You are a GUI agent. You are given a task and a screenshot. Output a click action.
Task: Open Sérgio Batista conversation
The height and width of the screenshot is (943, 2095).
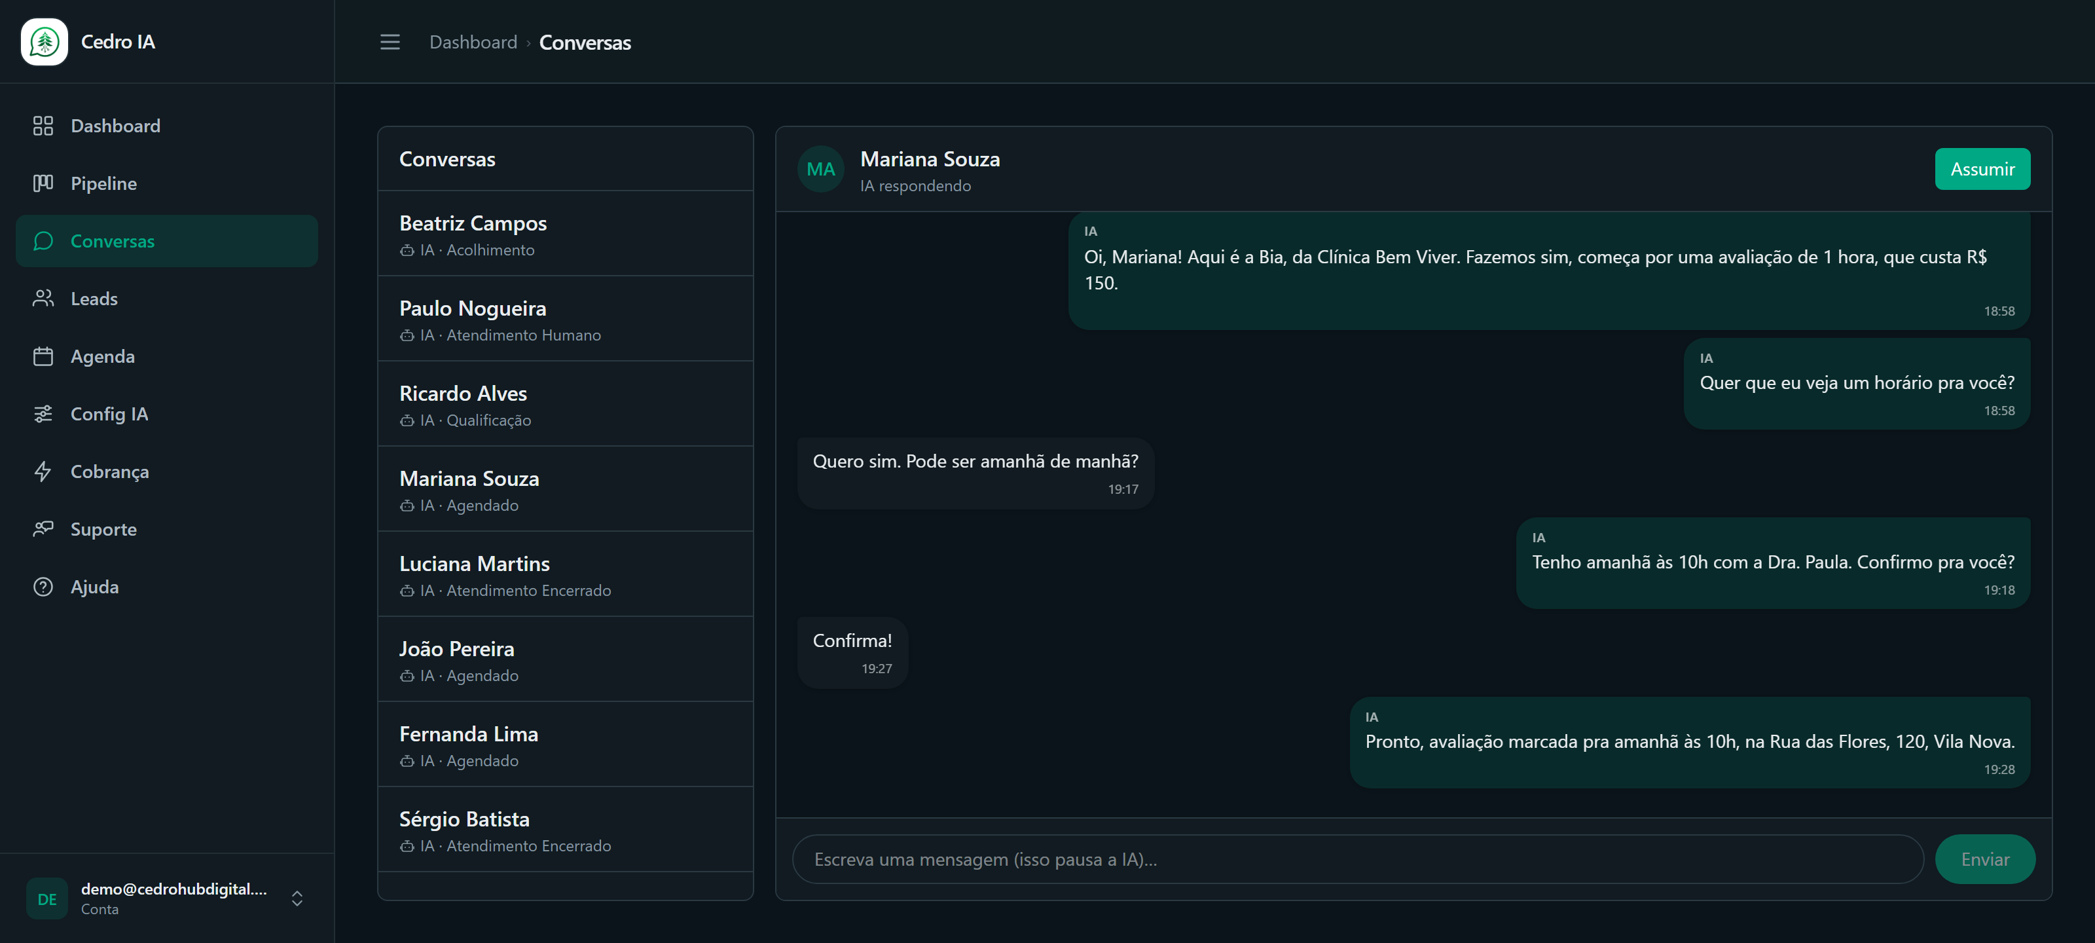click(565, 830)
